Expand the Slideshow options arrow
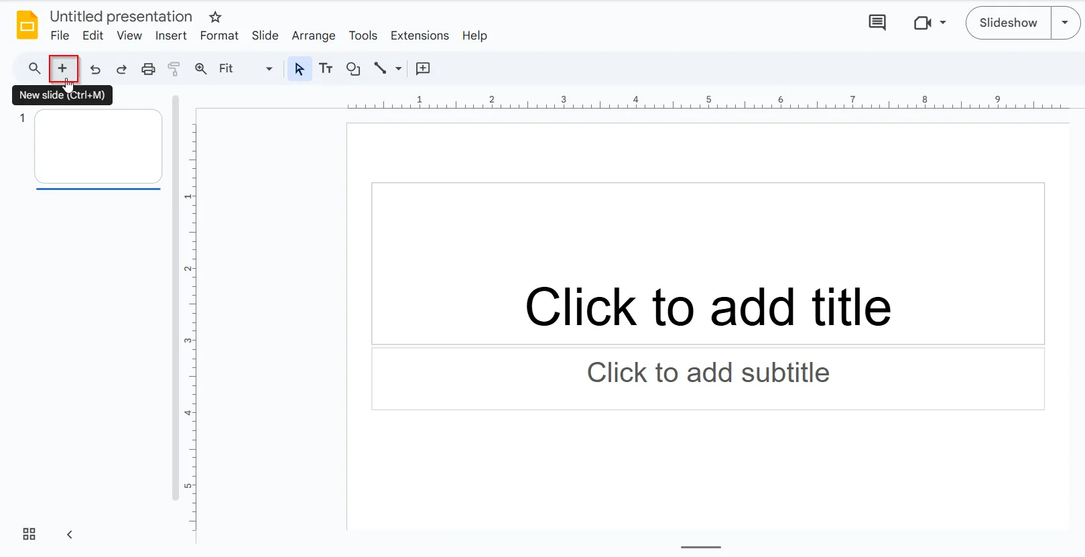 tap(1065, 23)
